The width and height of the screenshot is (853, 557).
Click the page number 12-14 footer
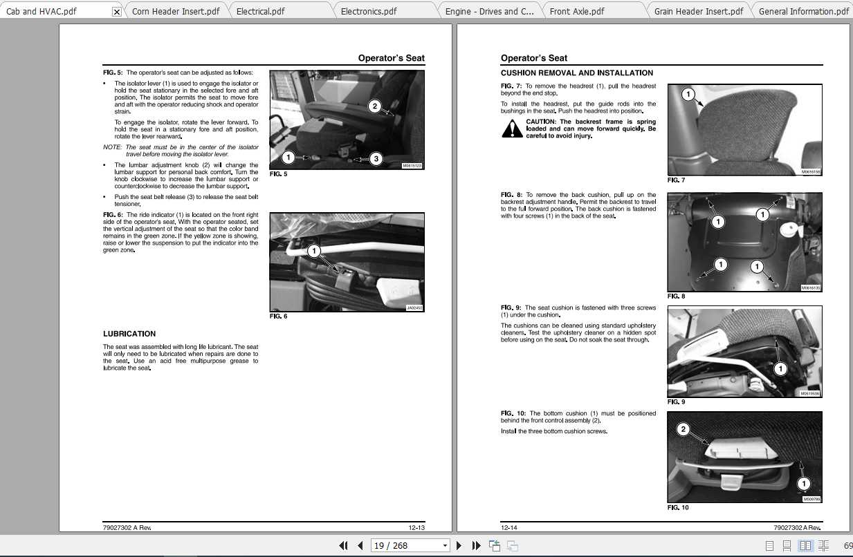click(509, 527)
